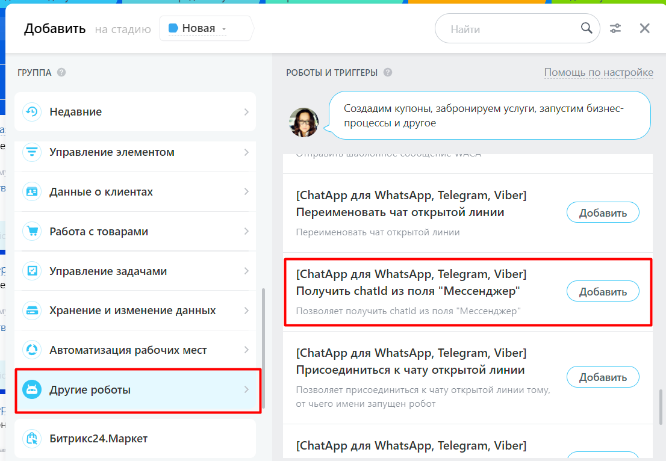666x461 pixels.
Task: Open the Помощь по настройке link
Action: coord(598,72)
